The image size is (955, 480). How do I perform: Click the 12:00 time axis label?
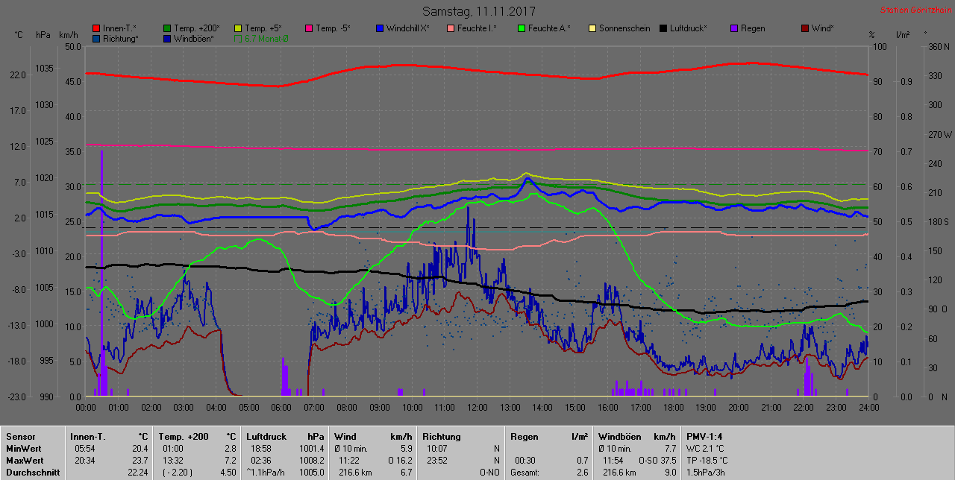coord(477,408)
